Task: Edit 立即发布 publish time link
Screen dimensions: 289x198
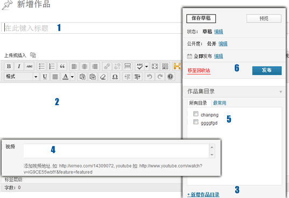Action: [218, 56]
